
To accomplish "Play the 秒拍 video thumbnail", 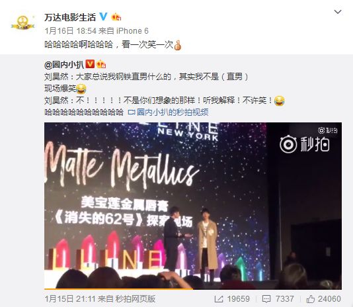I will [193, 206].
